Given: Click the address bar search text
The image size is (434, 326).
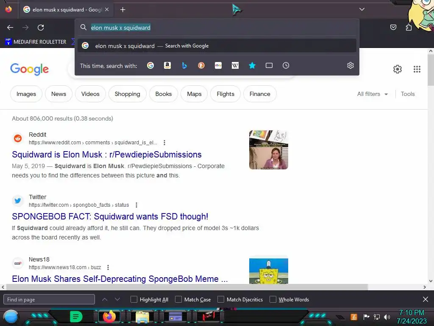Looking at the screenshot, I should 121,28.
